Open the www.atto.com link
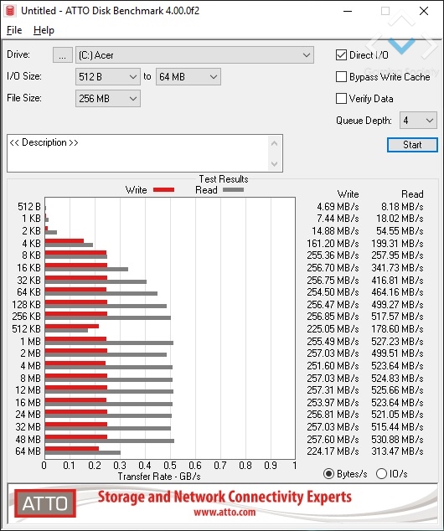444x531 pixels. (x=225, y=512)
